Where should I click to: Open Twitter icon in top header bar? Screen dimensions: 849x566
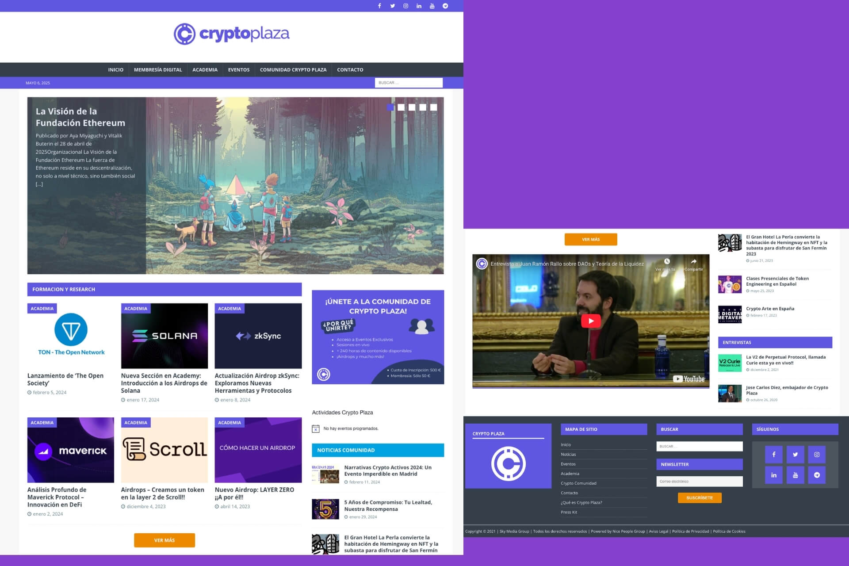click(x=393, y=6)
